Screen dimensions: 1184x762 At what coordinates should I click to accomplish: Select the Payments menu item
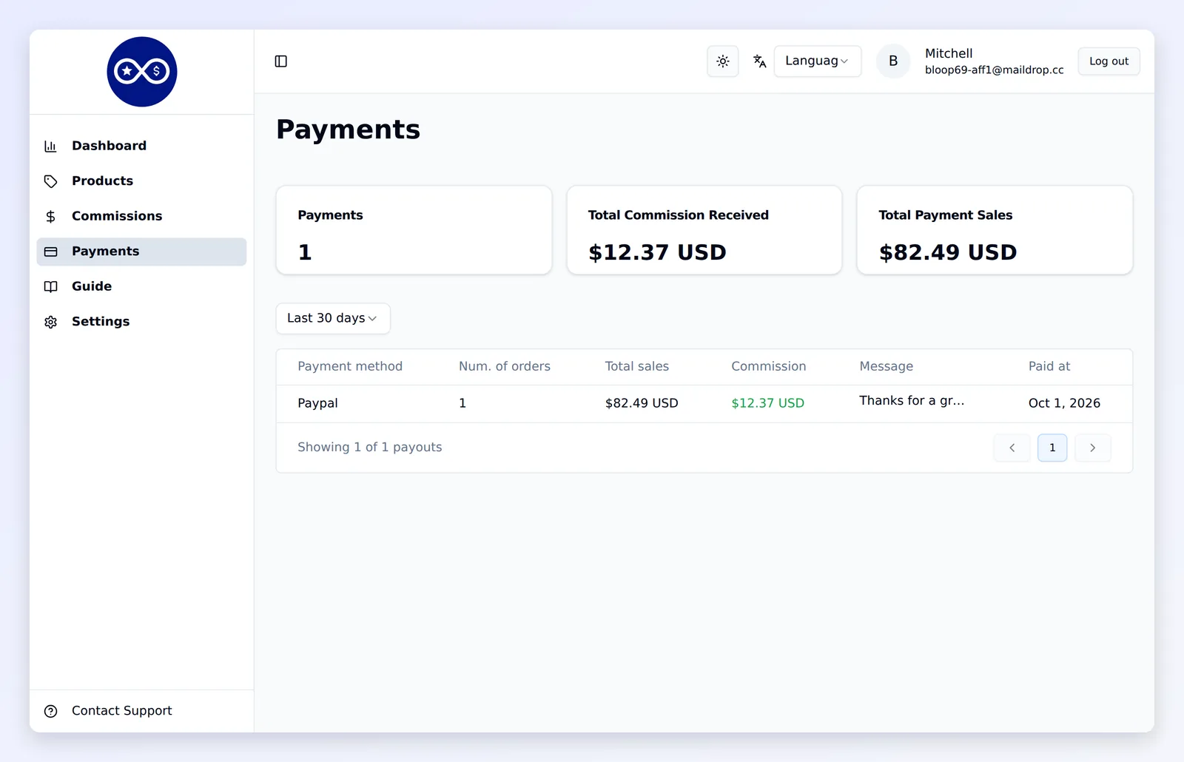[x=141, y=252]
